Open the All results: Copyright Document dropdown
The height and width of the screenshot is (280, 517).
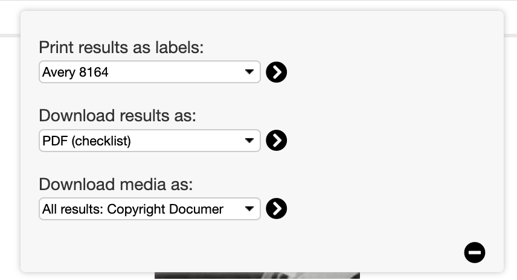coord(150,209)
